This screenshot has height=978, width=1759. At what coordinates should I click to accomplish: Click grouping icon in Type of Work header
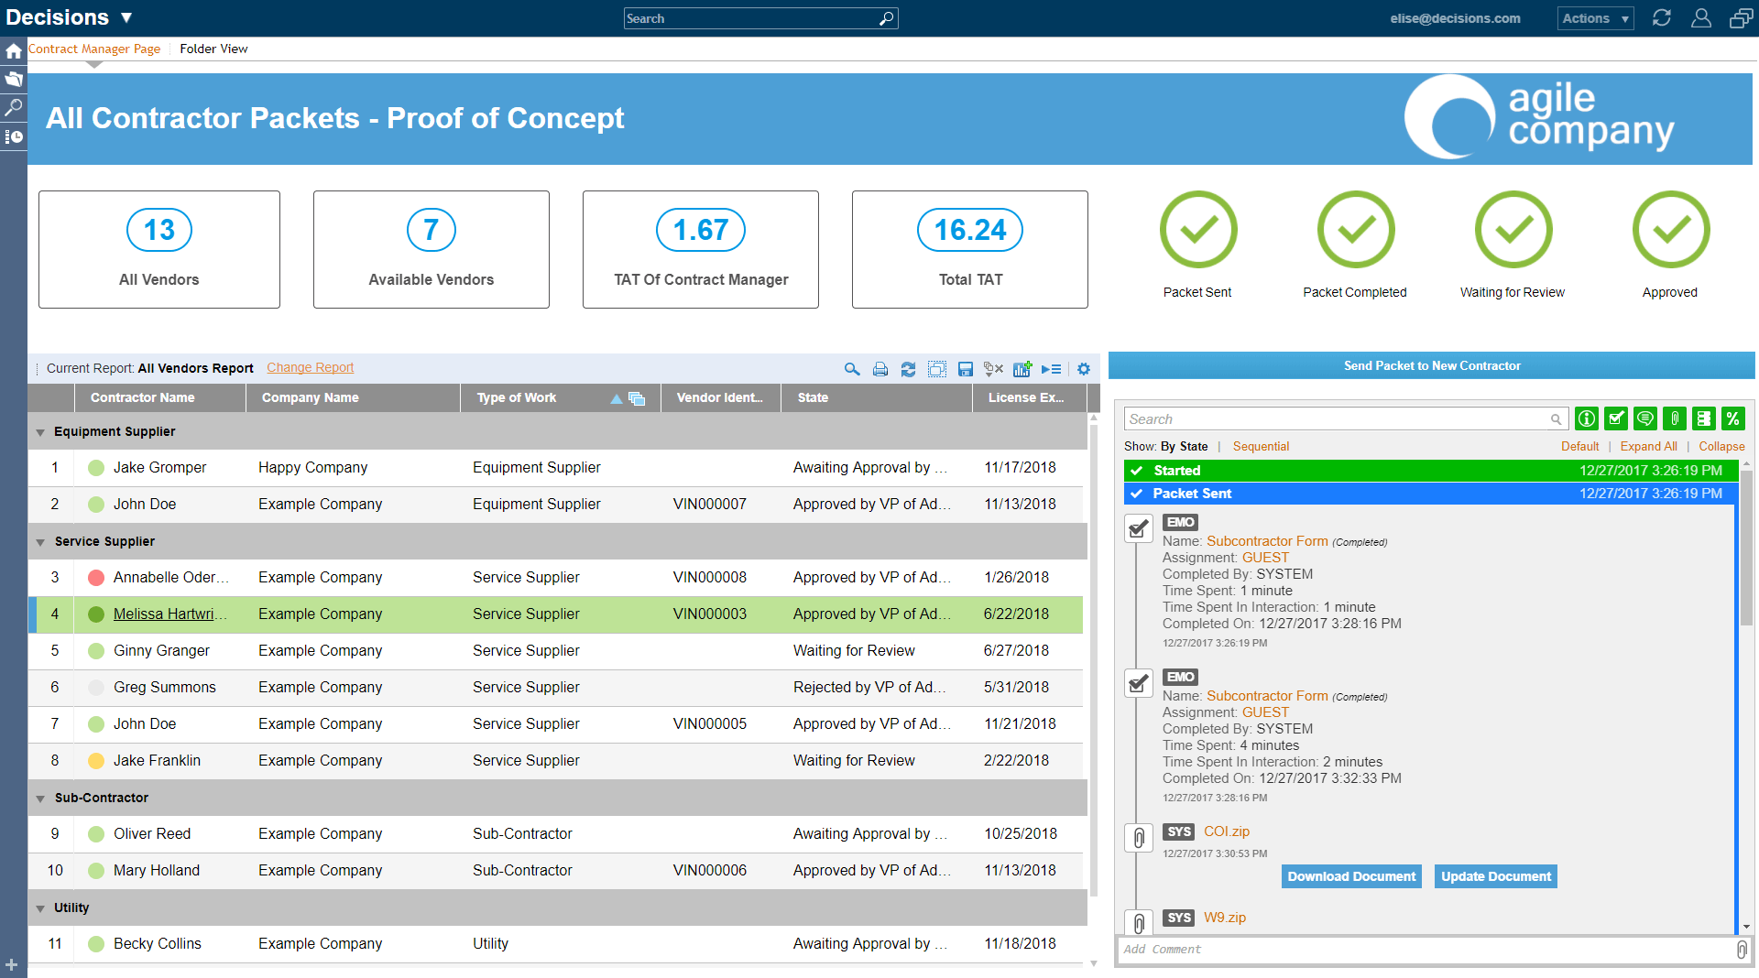point(637,398)
